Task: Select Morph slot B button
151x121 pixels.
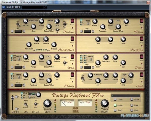Action: coord(16,109)
